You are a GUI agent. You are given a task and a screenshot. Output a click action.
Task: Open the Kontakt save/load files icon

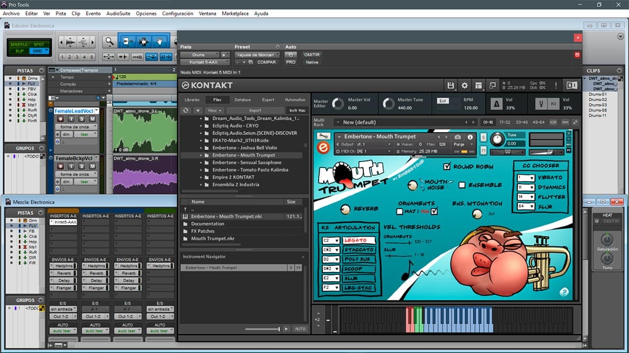(450, 85)
